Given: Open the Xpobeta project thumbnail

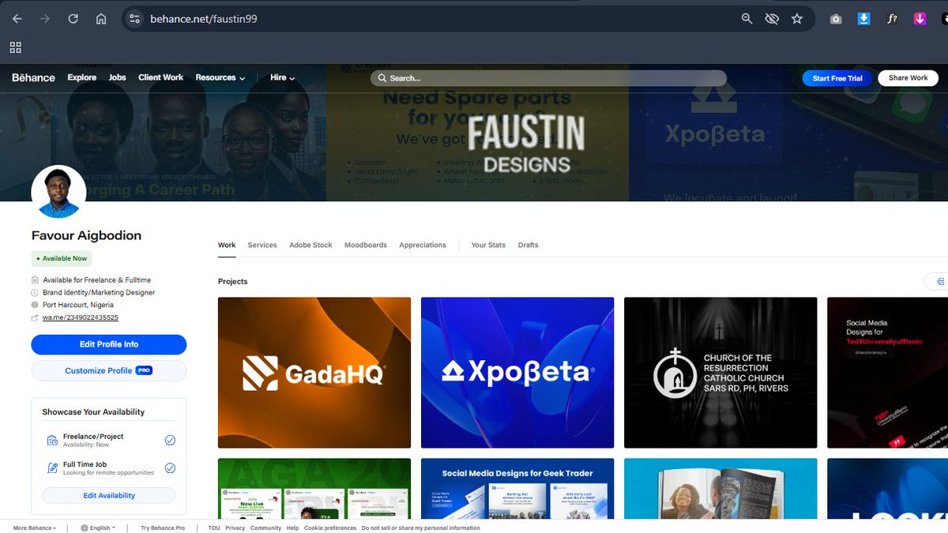Looking at the screenshot, I should pyautogui.click(x=517, y=373).
